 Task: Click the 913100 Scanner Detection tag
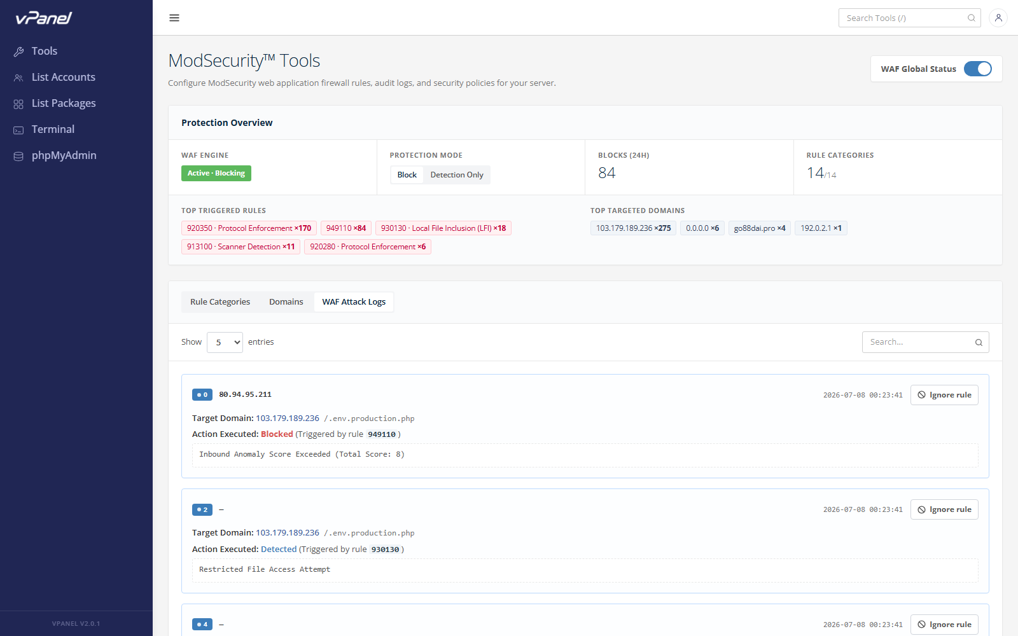241,247
